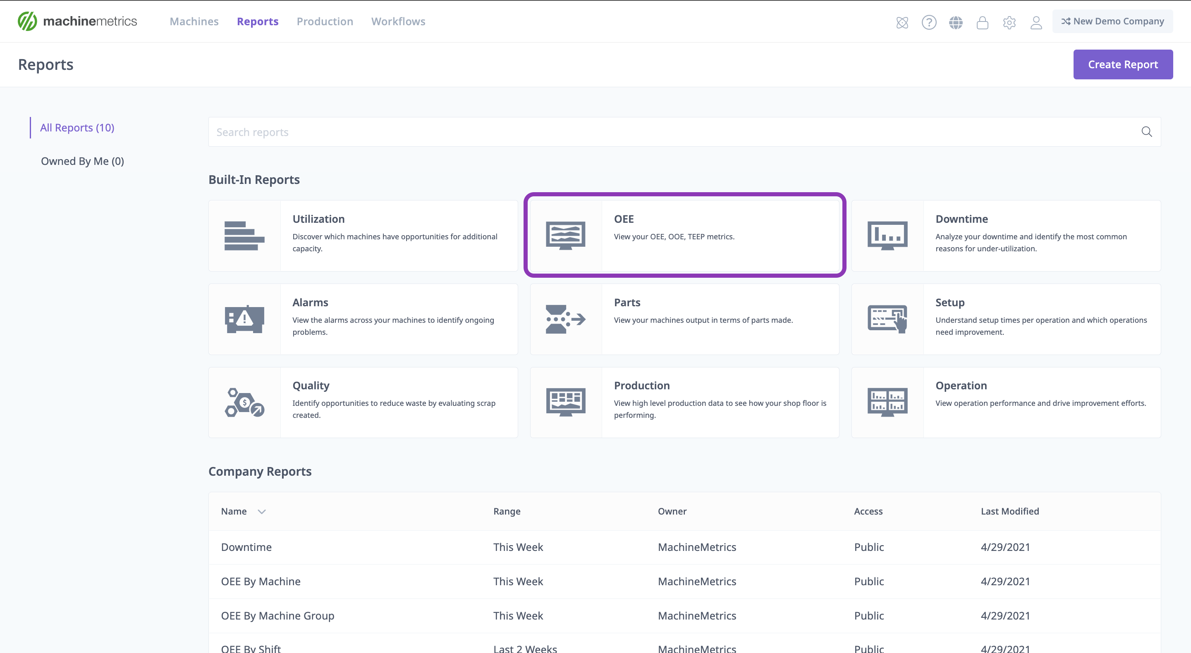Click 4/29/2021 date in Downtime row
1191x653 pixels.
pyautogui.click(x=1005, y=547)
